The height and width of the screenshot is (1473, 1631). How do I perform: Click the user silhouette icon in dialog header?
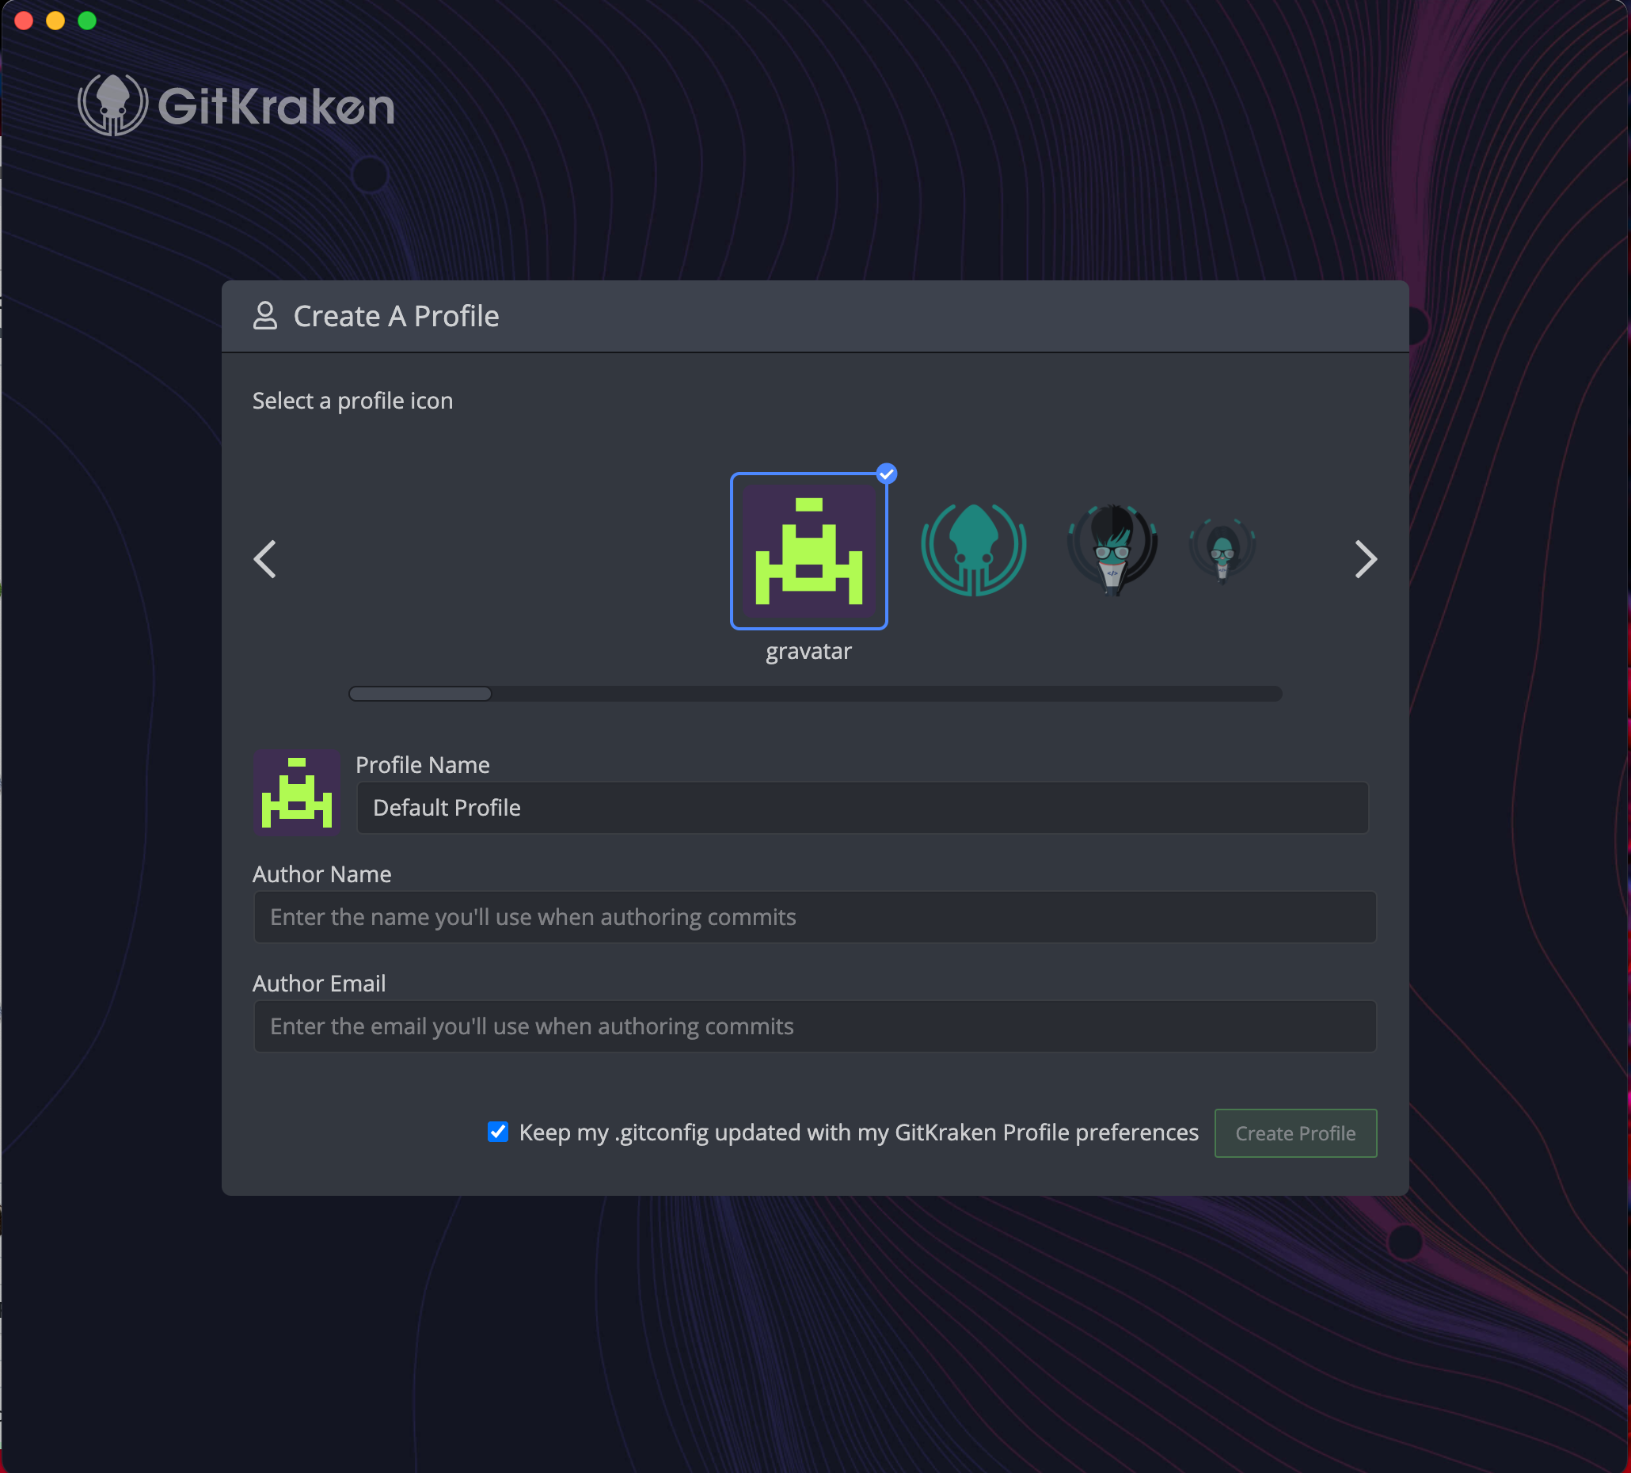265,316
